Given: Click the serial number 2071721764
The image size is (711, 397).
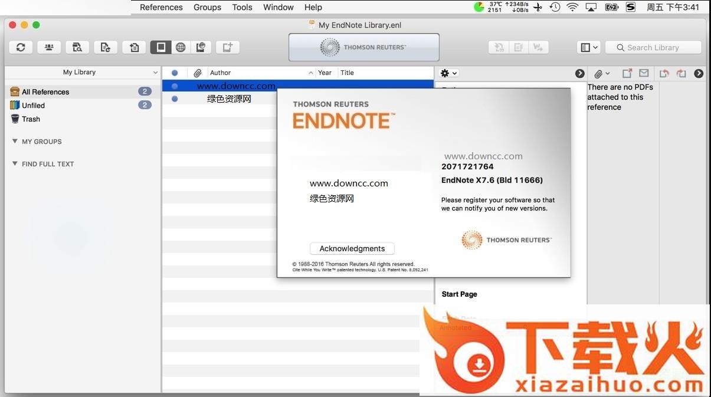Looking at the screenshot, I should (x=467, y=166).
